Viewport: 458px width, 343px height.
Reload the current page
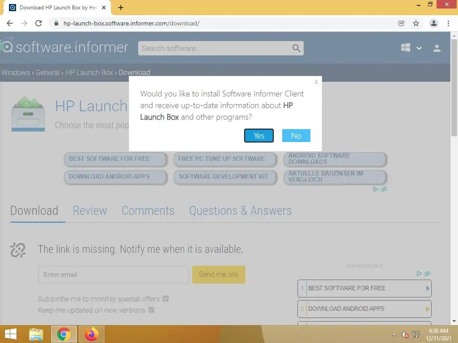pos(38,23)
